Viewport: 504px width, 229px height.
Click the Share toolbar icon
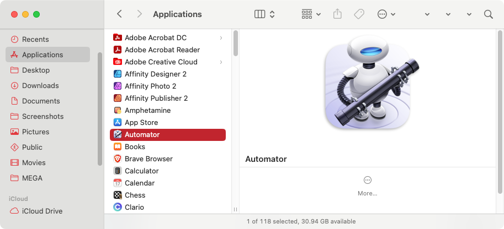click(337, 14)
